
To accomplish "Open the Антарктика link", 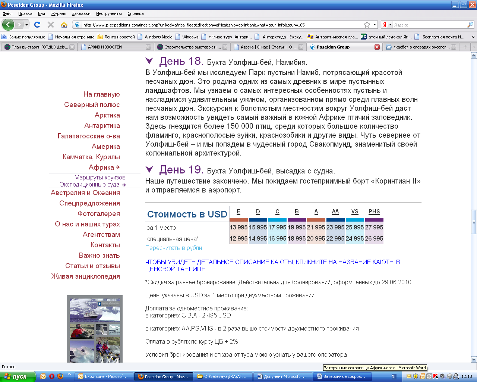I will [102, 126].
